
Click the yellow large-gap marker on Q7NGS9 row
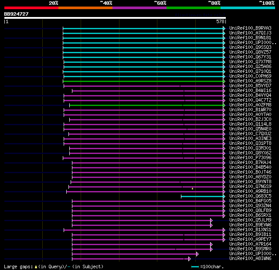[x=192, y=188]
